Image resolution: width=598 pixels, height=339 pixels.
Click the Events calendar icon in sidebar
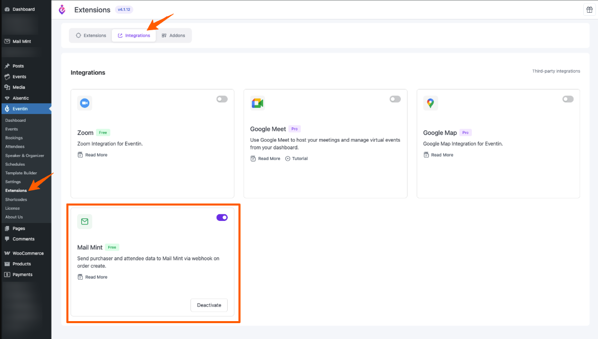click(7, 77)
